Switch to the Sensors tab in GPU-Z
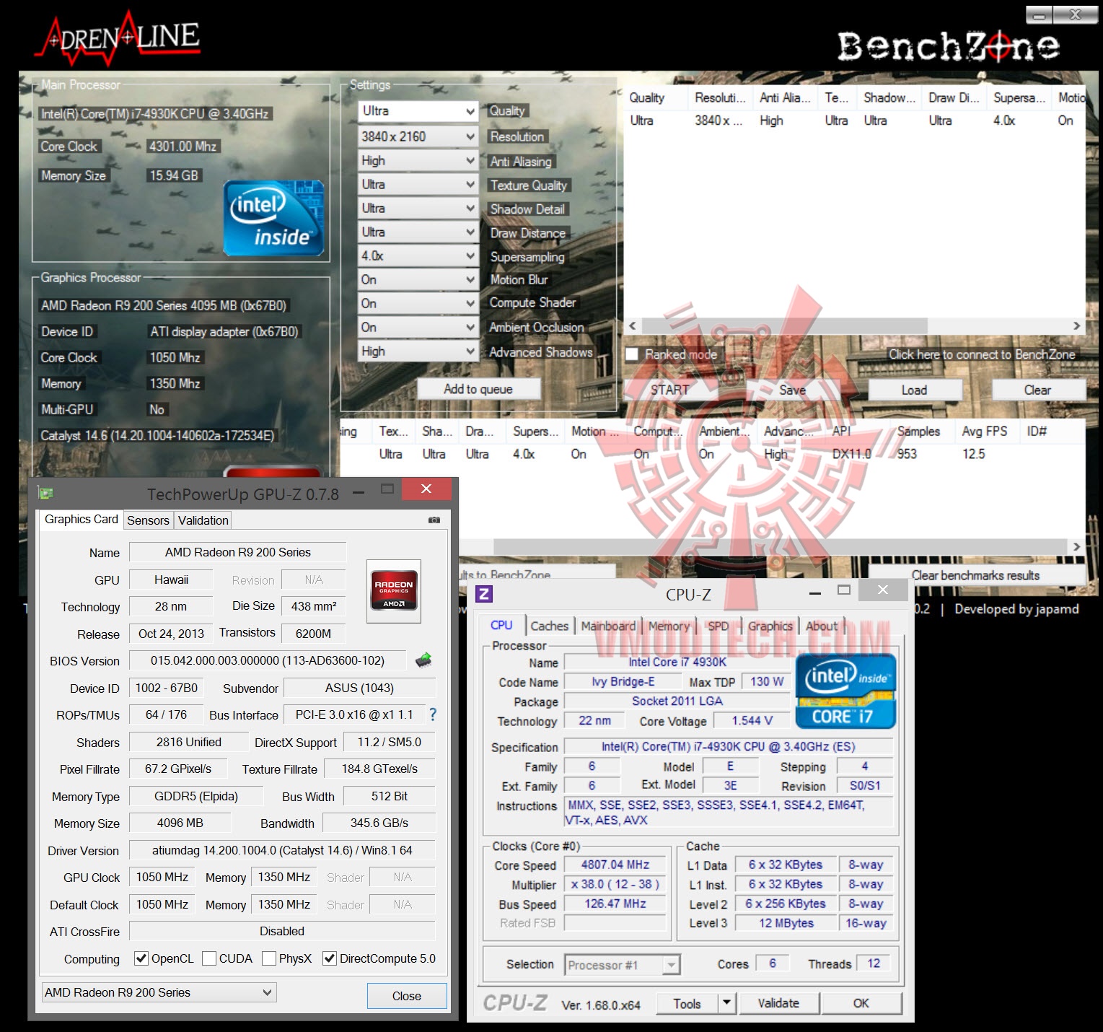The image size is (1103, 1032). [148, 520]
